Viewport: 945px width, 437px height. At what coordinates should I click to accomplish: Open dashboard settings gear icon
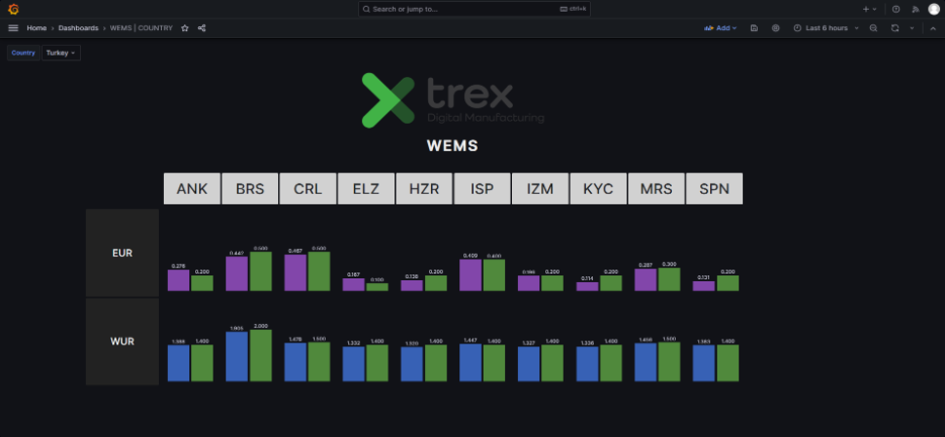pos(775,28)
